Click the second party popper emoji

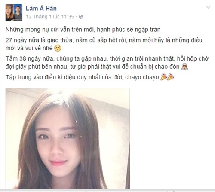[171, 77]
